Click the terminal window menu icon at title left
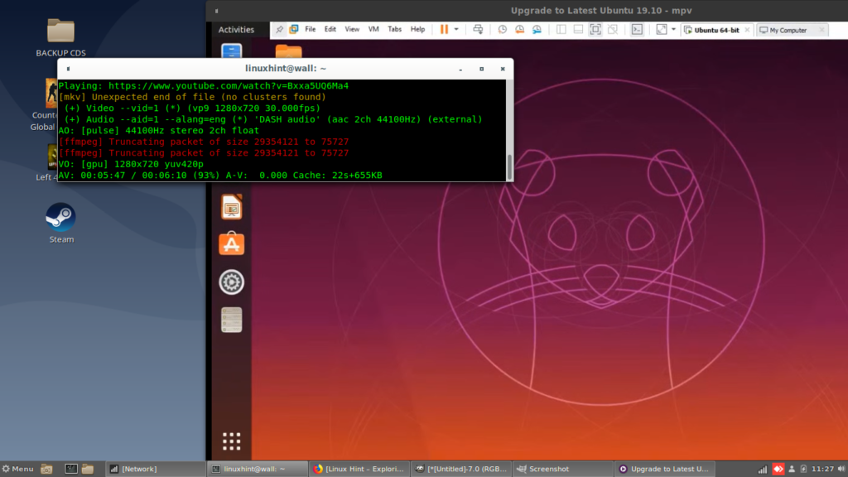 pyautogui.click(x=68, y=69)
